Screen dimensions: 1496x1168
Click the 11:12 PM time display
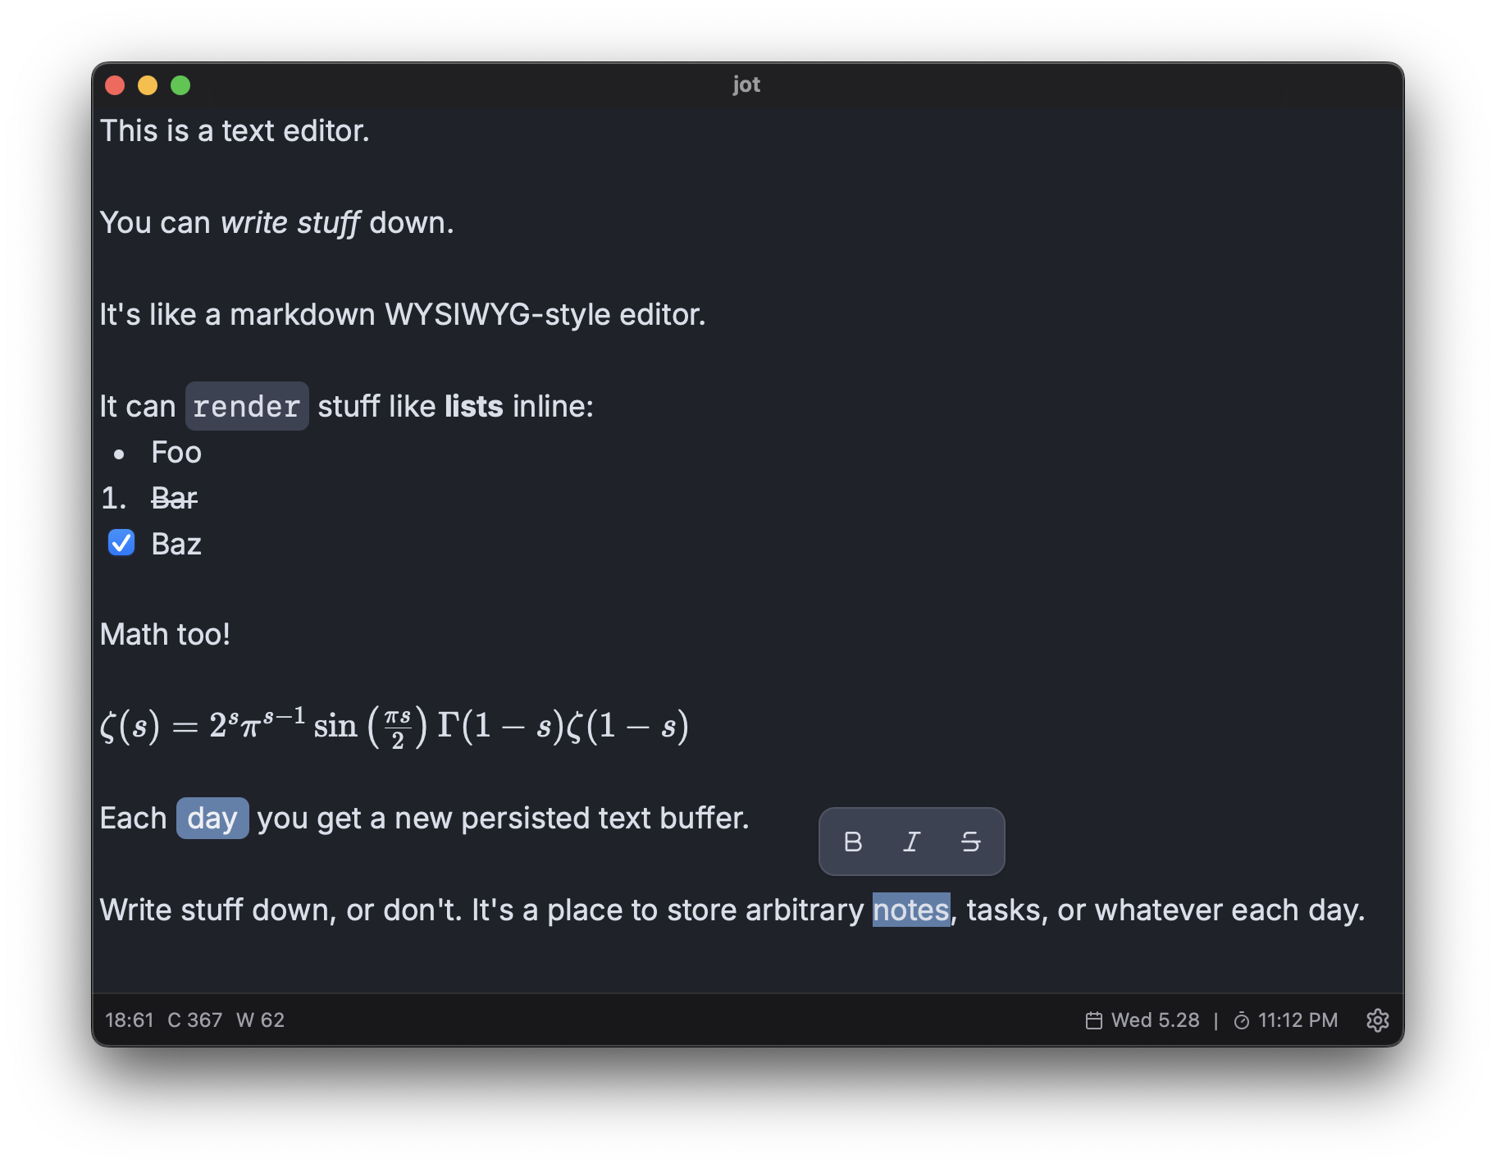coord(1298,1020)
